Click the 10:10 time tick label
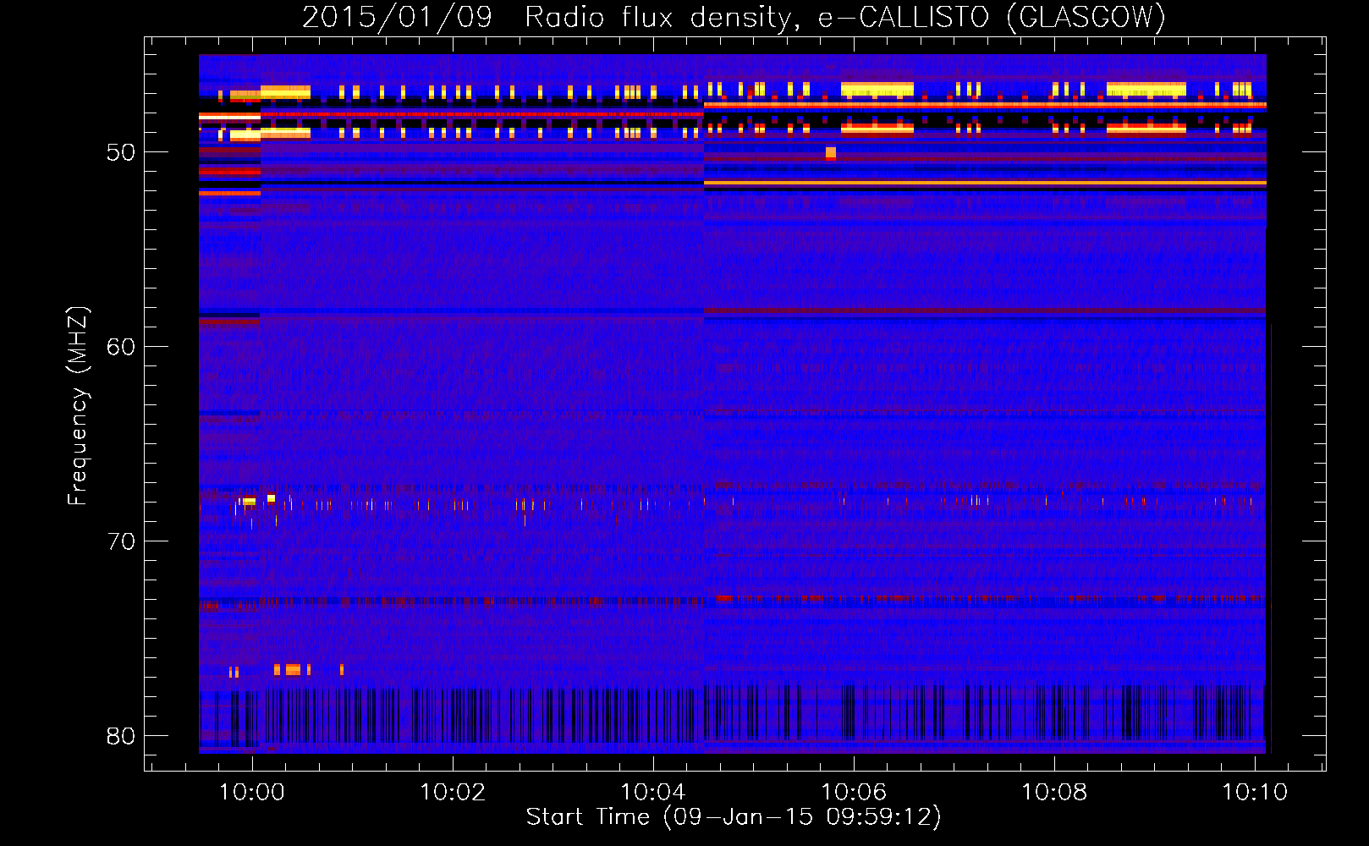The height and width of the screenshot is (846, 1369). [x=1255, y=793]
